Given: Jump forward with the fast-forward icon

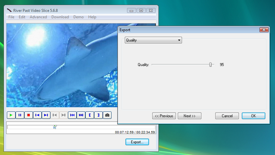Looking at the screenshot, I should 81,115.
